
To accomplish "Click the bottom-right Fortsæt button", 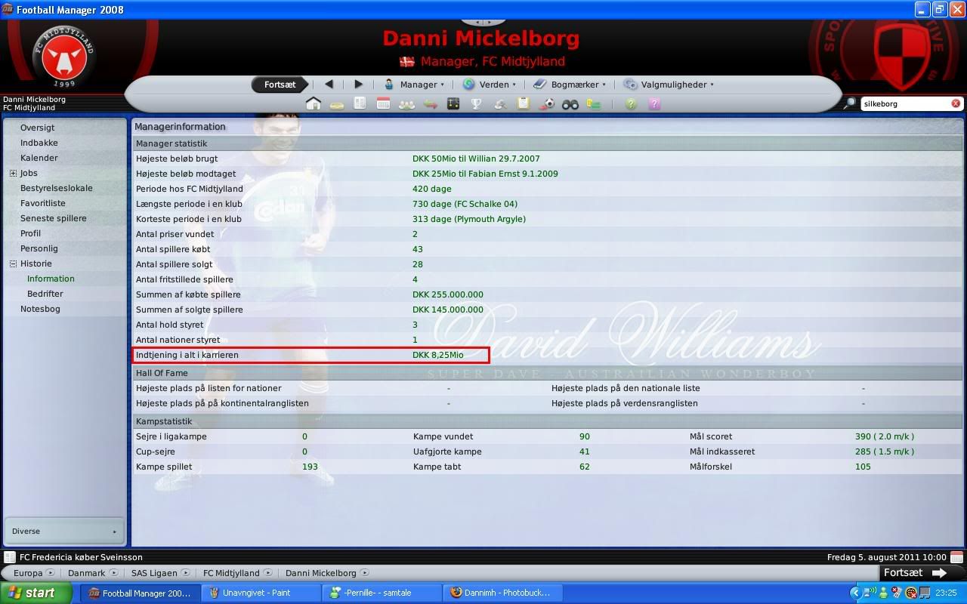I will (x=921, y=573).
